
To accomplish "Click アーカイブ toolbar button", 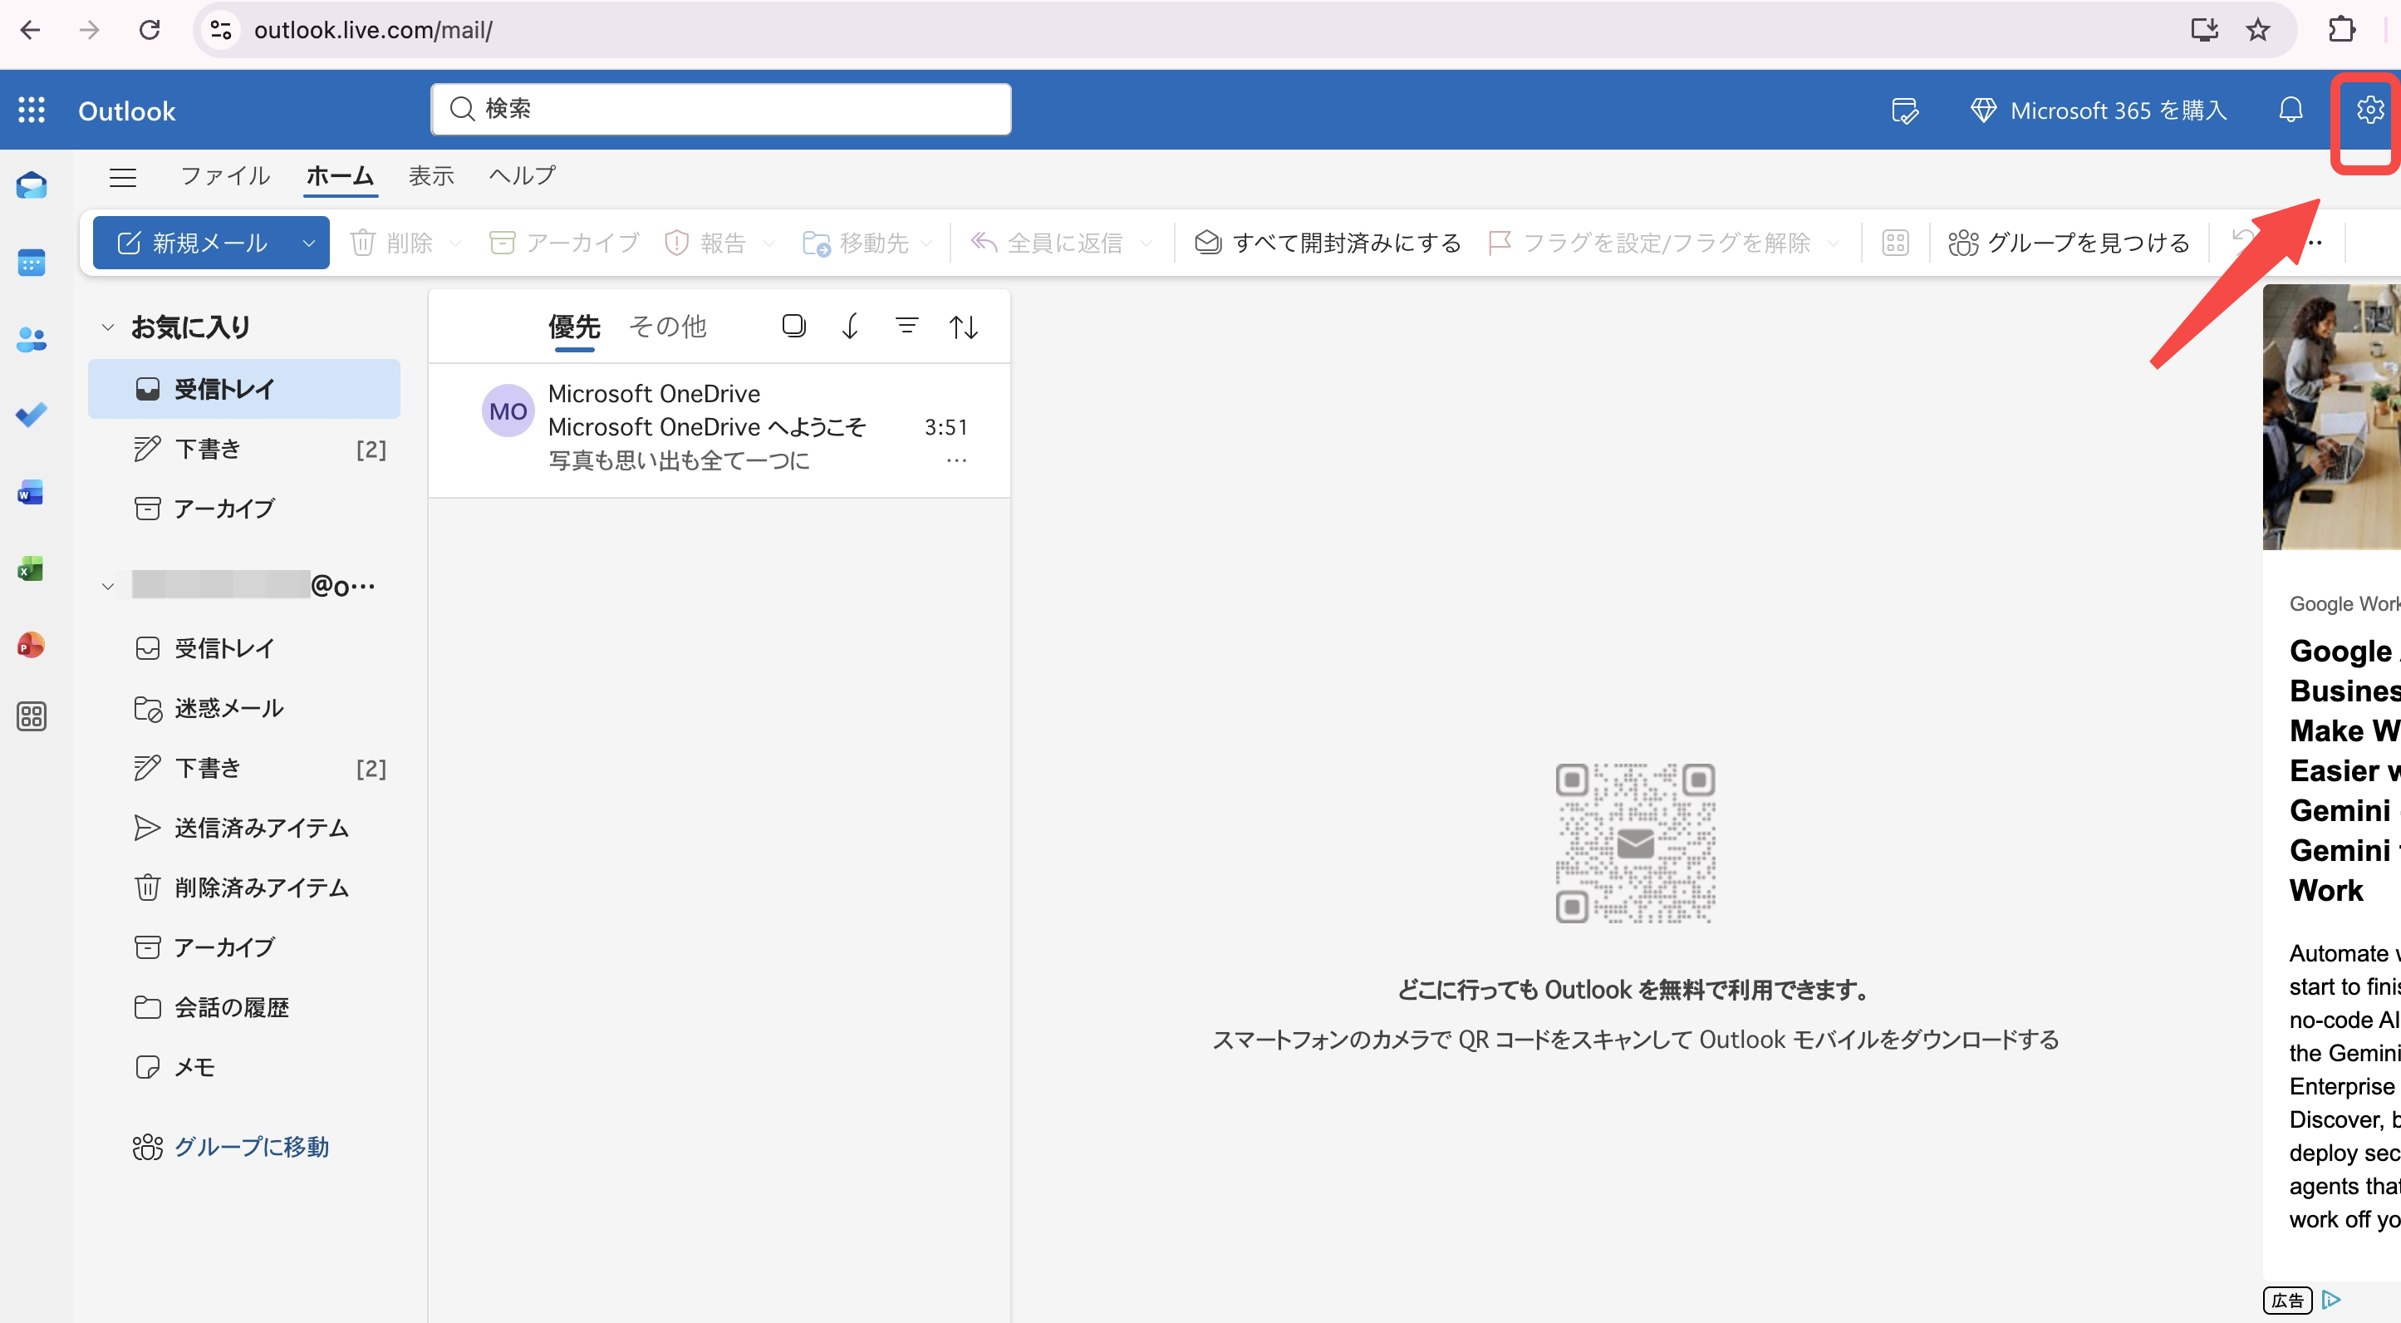I will (x=564, y=243).
